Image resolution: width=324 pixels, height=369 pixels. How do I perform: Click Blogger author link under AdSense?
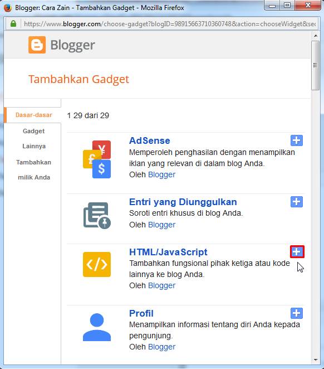coord(161,174)
